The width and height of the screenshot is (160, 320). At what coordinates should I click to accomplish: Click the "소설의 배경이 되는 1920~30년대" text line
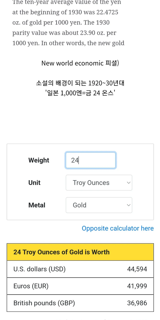pyautogui.click(x=80, y=83)
